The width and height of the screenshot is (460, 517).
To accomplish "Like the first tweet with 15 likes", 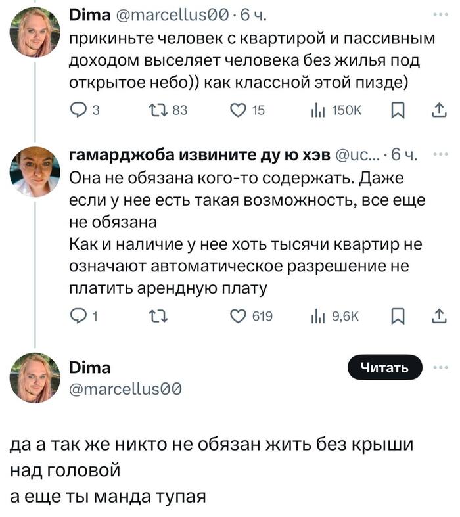I will [x=238, y=112].
